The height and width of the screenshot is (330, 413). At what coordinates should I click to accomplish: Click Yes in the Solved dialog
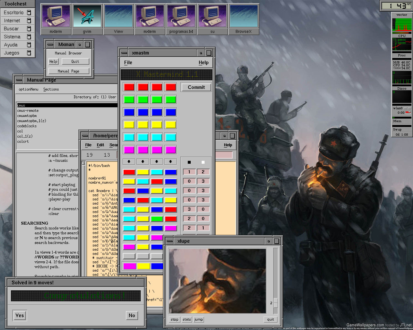point(20,315)
